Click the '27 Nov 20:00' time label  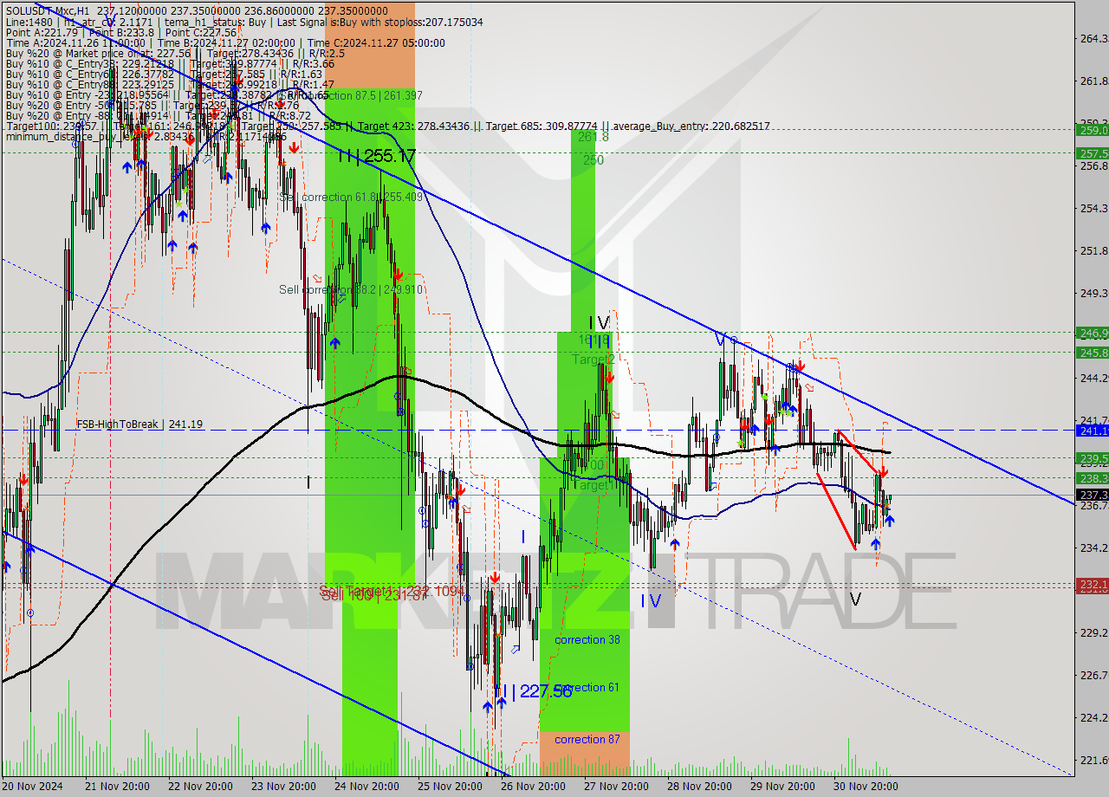pyautogui.click(x=618, y=787)
